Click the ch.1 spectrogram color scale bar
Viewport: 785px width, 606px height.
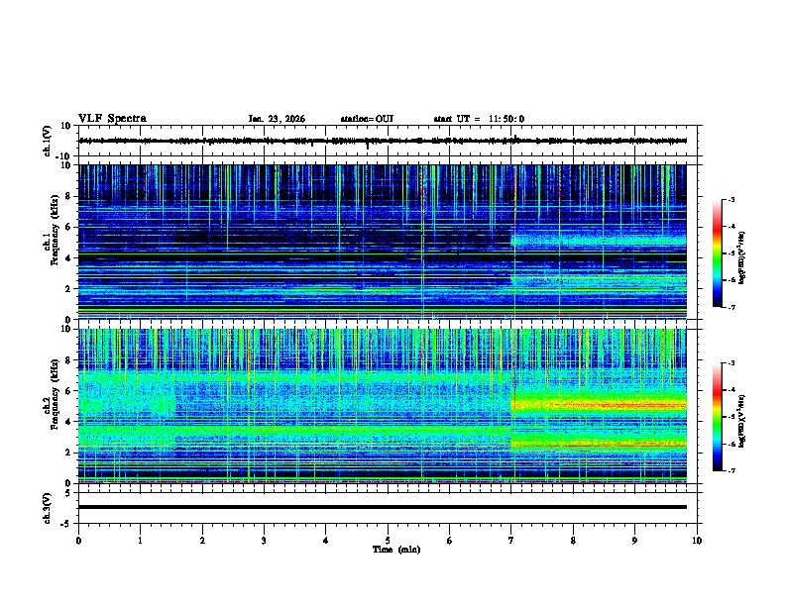tap(718, 253)
